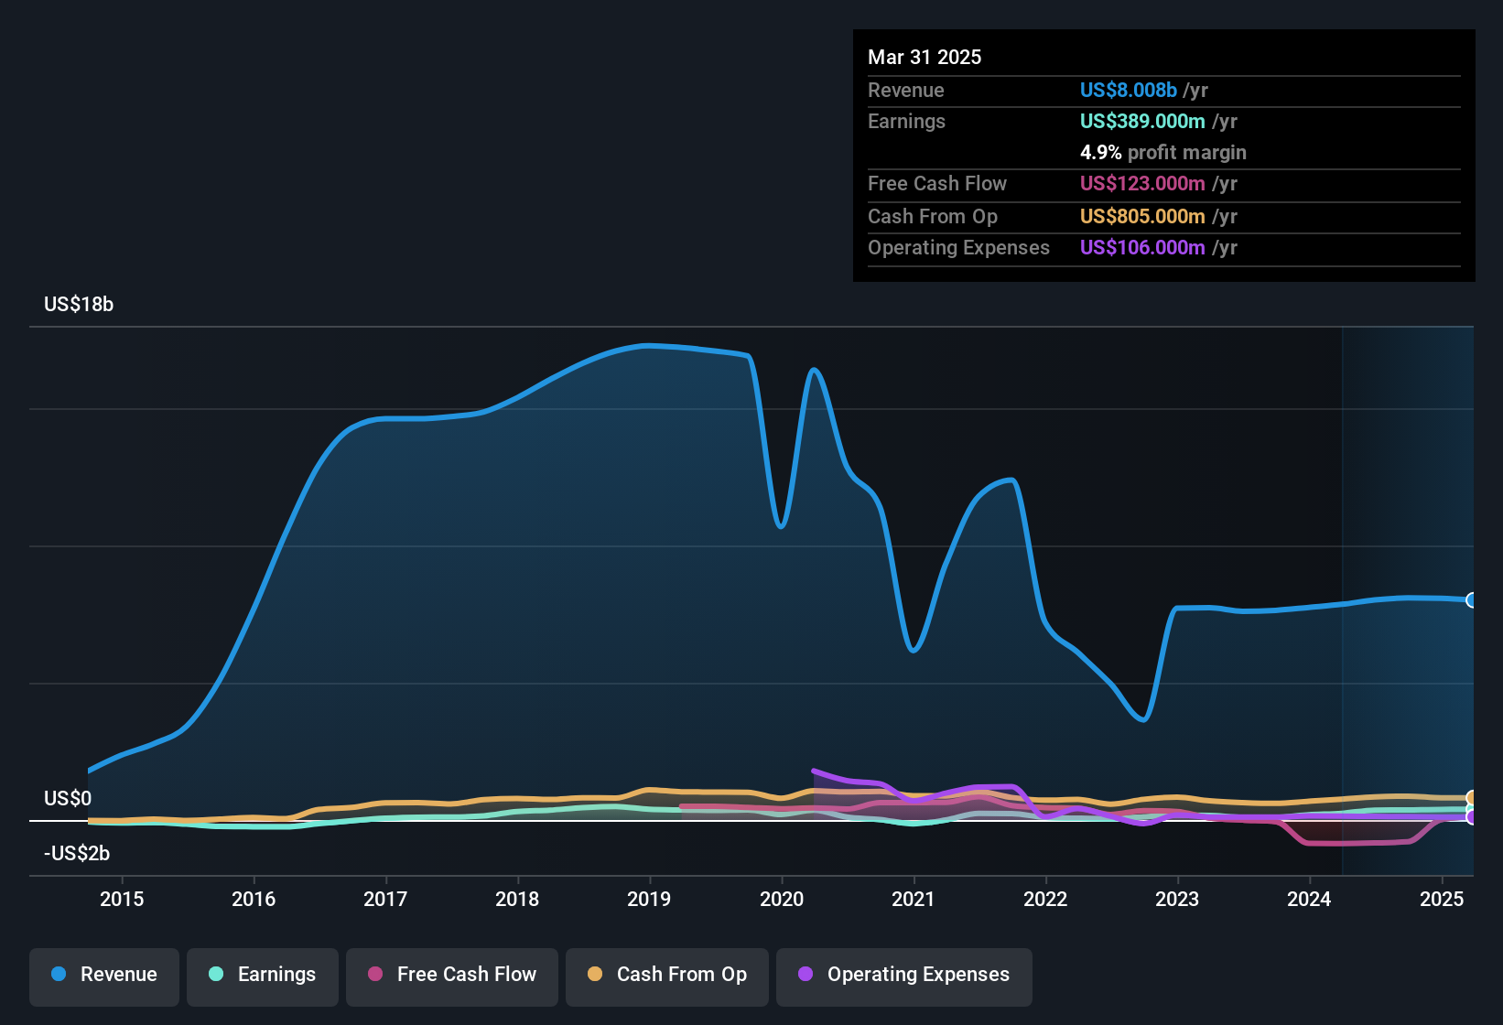
Task: Click the US$389.000m earnings value in tooltip
Action: point(1142,121)
